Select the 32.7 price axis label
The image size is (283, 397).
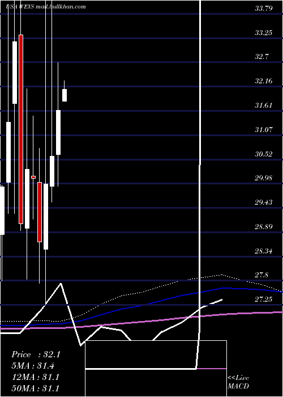[261, 57]
